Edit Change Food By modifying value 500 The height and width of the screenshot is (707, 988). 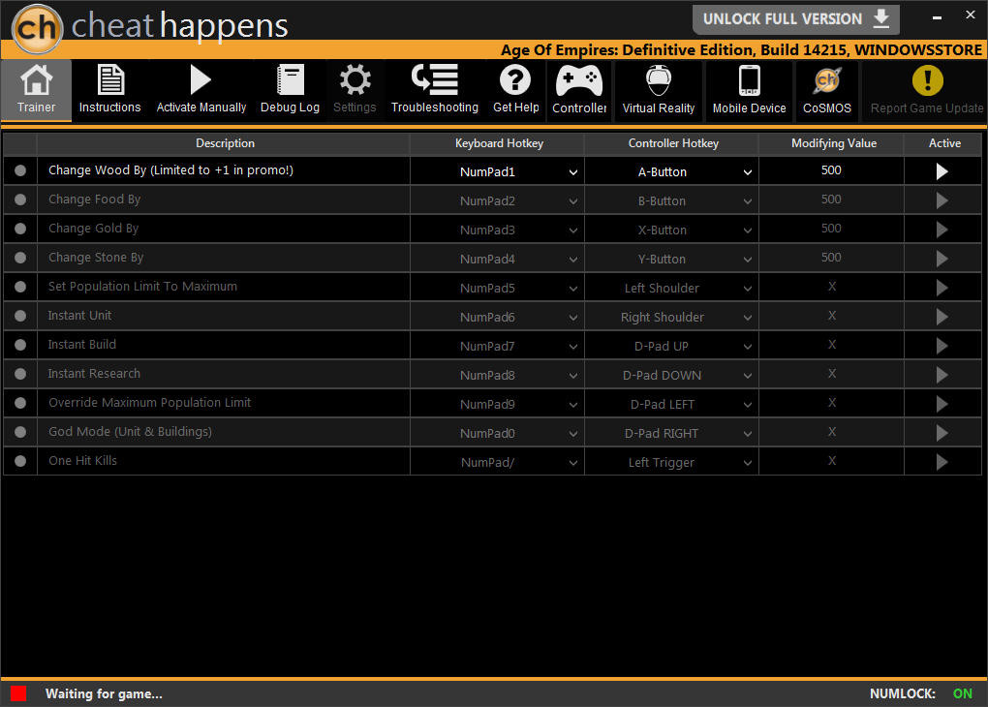coord(831,200)
